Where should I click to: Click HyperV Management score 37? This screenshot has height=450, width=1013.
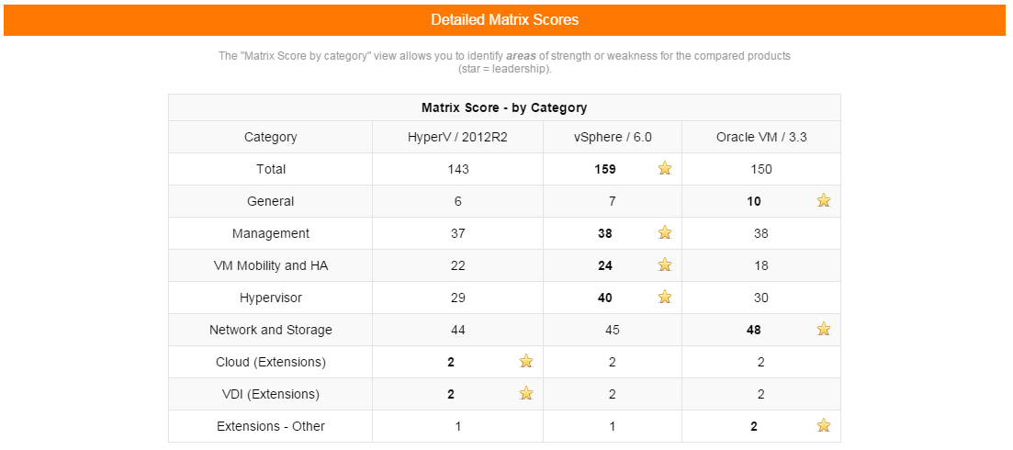pyautogui.click(x=458, y=233)
